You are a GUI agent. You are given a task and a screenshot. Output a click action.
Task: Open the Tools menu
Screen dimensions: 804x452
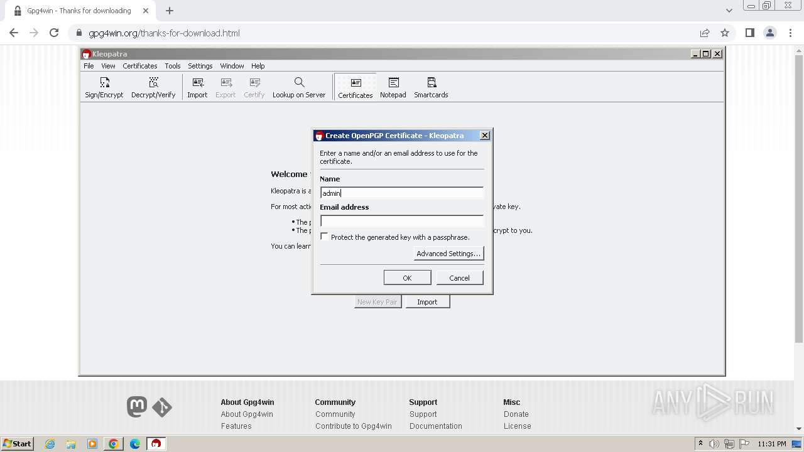point(172,66)
